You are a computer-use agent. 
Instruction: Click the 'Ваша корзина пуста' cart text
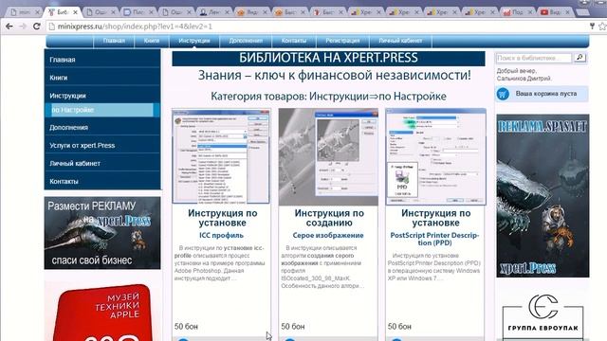coord(546,94)
